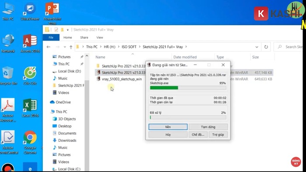306x172 pixels.
Task: Expand chevron after ISO SOFT breadcrumb
Action: (x=140, y=47)
